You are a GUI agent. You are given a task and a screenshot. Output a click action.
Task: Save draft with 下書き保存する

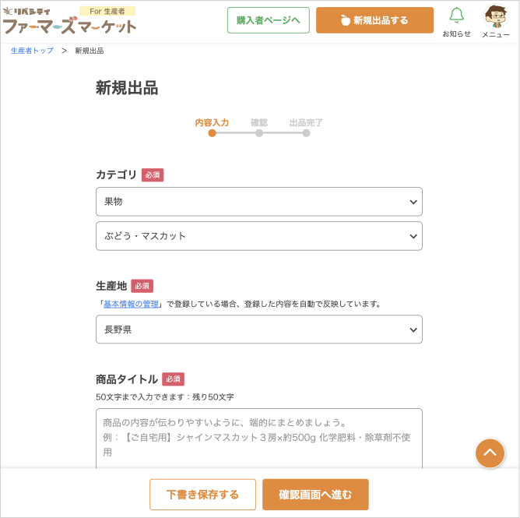coord(202,495)
